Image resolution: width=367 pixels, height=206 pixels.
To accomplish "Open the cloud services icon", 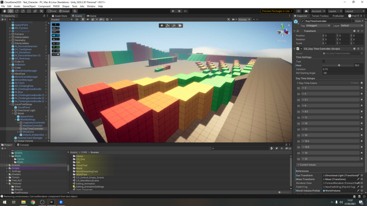I will [306, 11].
